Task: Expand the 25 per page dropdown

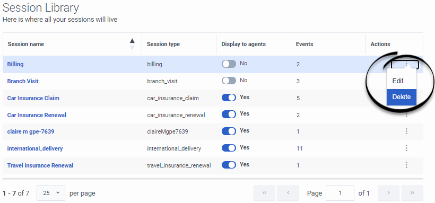Action: point(51,193)
